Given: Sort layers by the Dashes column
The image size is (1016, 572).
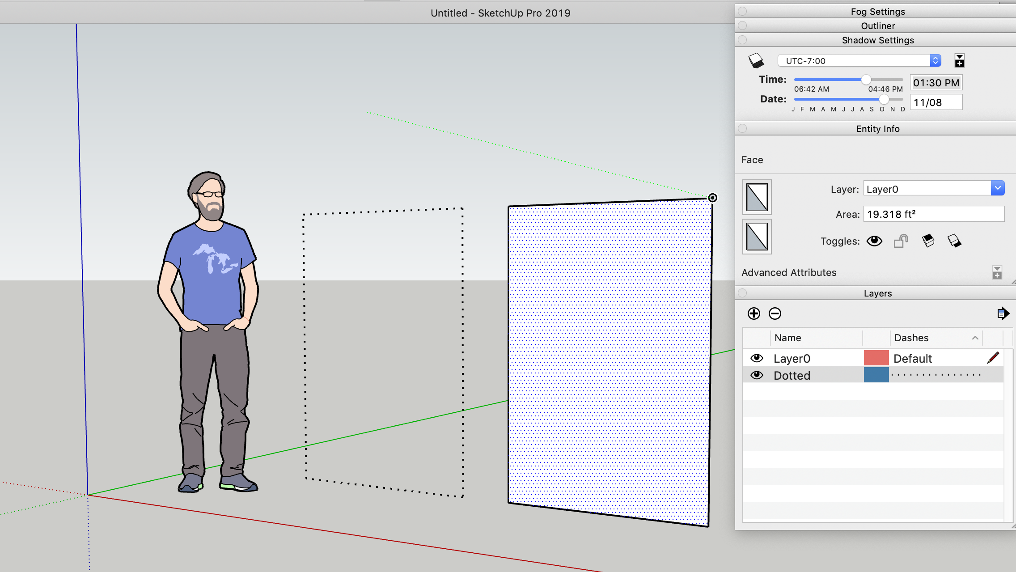Looking at the screenshot, I should point(912,338).
